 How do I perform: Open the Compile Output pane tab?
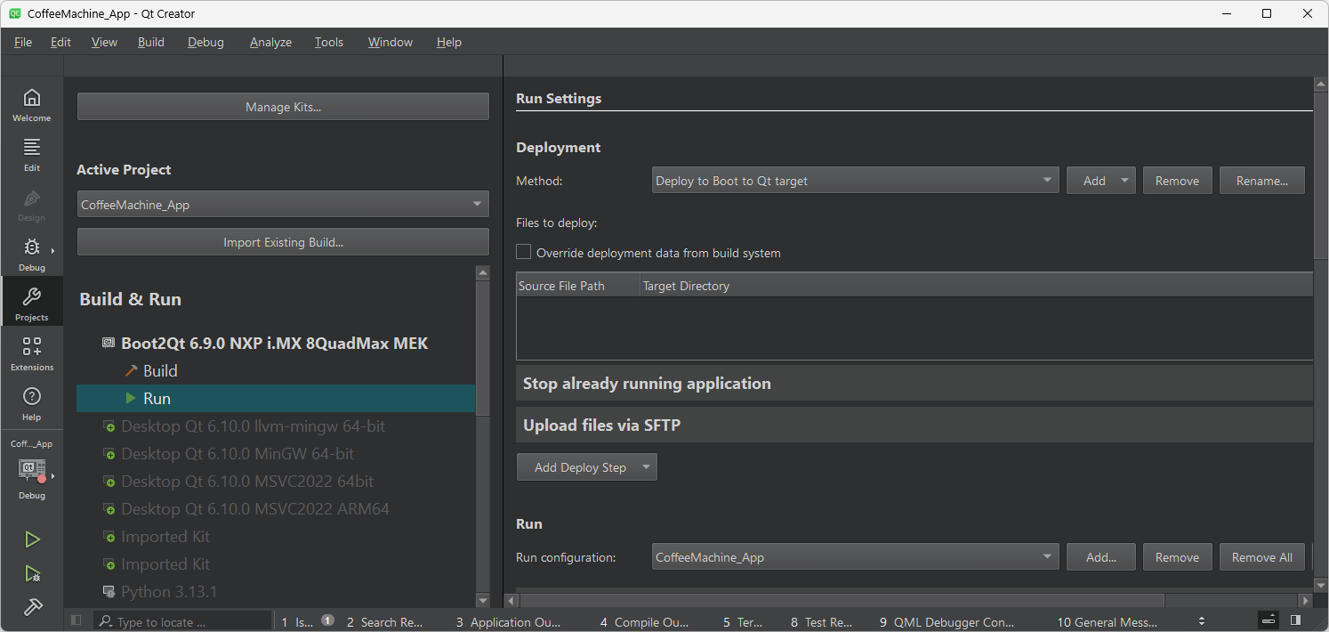point(644,622)
